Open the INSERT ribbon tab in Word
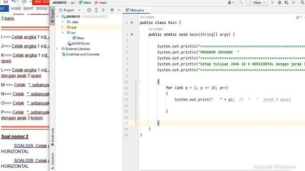The image size is (305, 171). [x=29, y=9]
